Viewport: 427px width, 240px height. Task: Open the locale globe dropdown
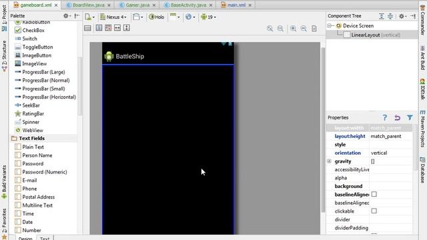[x=190, y=17]
